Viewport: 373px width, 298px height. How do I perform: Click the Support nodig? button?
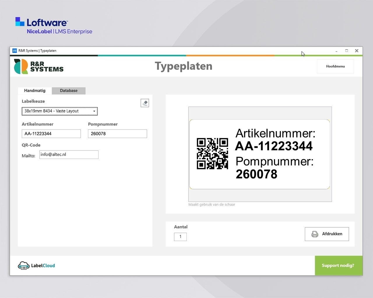click(x=338, y=265)
